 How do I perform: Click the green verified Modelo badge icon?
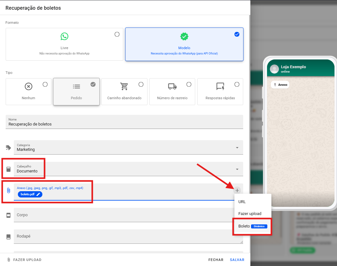[x=184, y=36]
